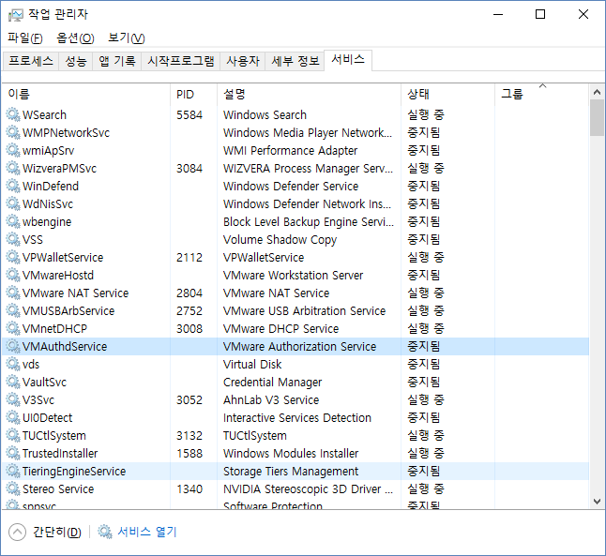The width and height of the screenshot is (606, 556).
Task: Click the gear icon beside VPWalletService
Action: click(13, 257)
